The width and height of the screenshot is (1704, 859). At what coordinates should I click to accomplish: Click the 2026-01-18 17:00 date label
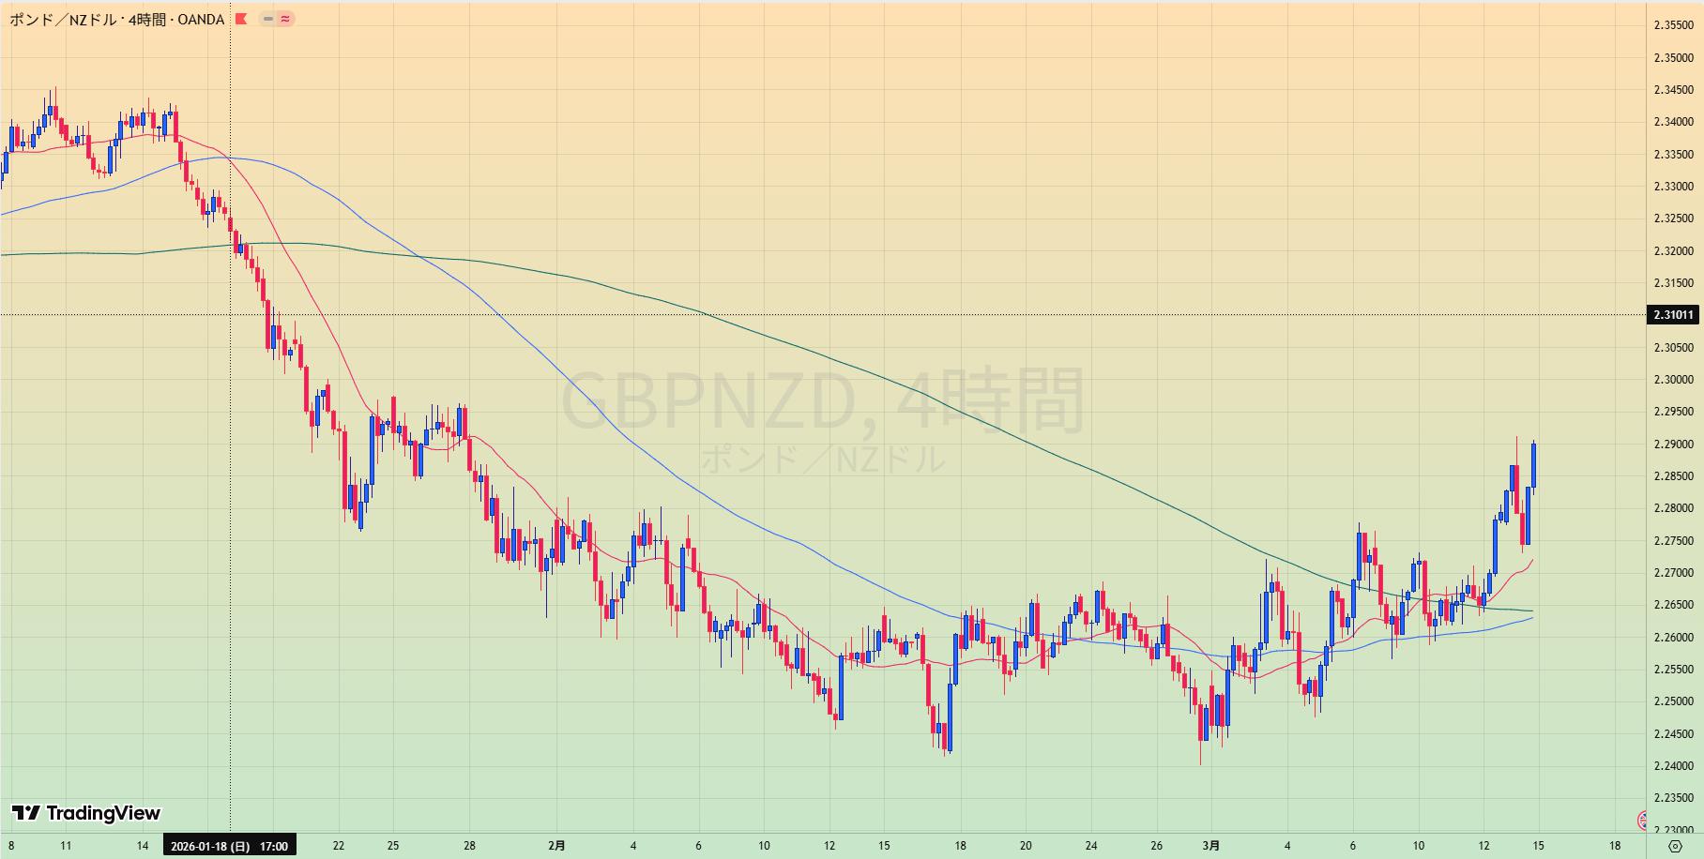(229, 846)
